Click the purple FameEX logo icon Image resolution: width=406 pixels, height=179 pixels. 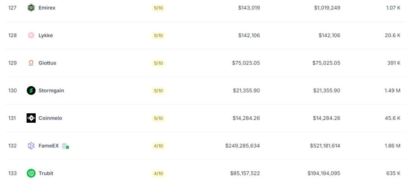pos(31,146)
